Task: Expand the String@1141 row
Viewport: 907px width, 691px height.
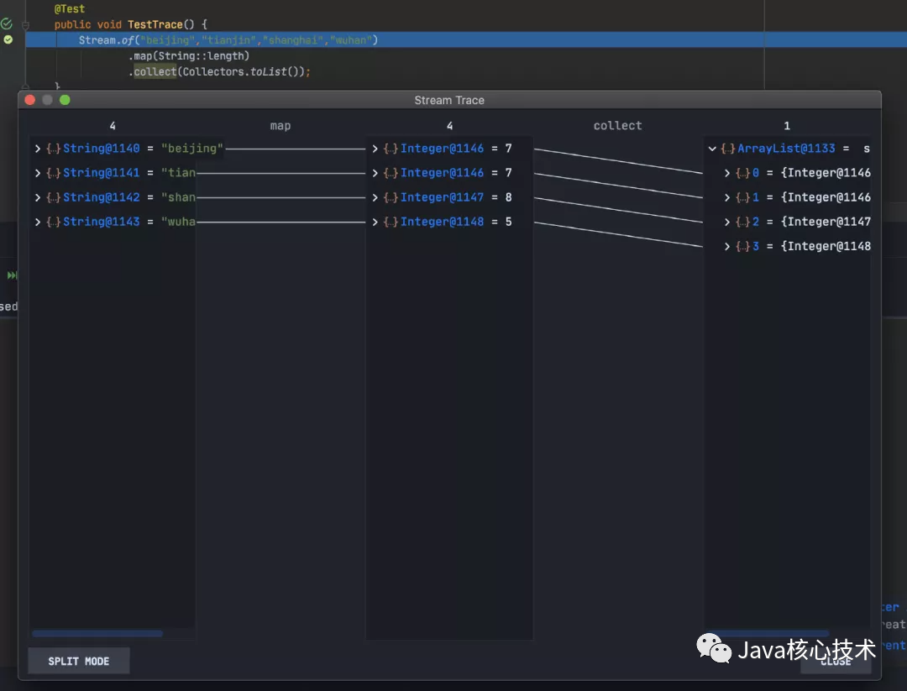Action: [x=38, y=173]
